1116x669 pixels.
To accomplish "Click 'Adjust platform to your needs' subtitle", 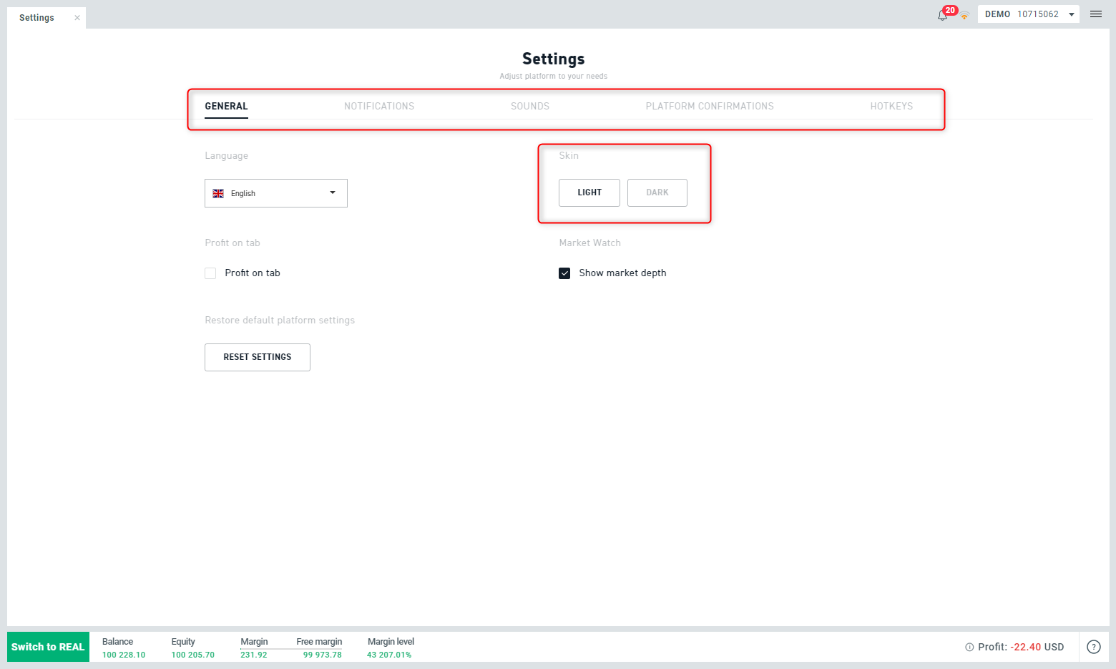I will pyautogui.click(x=554, y=76).
